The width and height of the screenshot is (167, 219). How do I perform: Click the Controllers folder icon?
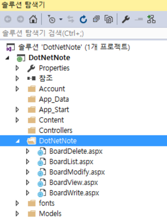point(32,131)
